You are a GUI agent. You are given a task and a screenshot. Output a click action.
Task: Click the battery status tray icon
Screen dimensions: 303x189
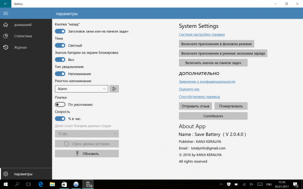(236, 184)
